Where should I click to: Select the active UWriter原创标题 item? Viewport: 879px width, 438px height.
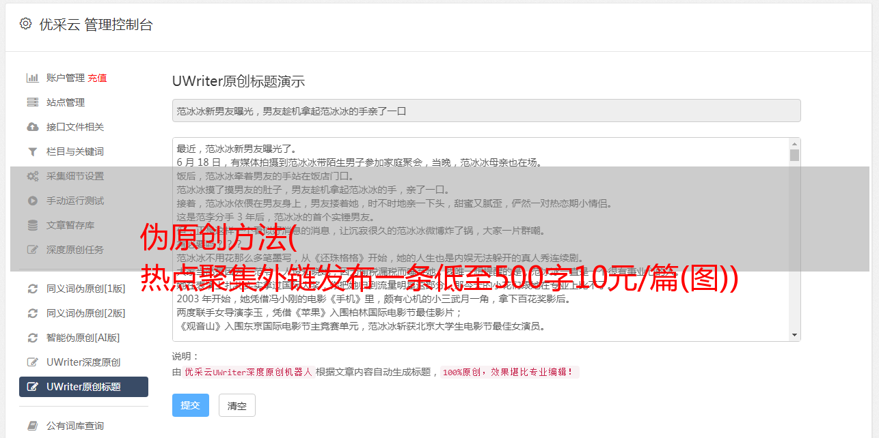[x=83, y=387]
